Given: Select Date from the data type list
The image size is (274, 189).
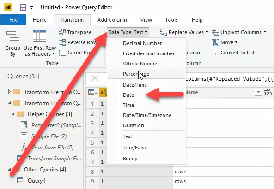Looking at the screenshot, I should (x=128, y=95).
